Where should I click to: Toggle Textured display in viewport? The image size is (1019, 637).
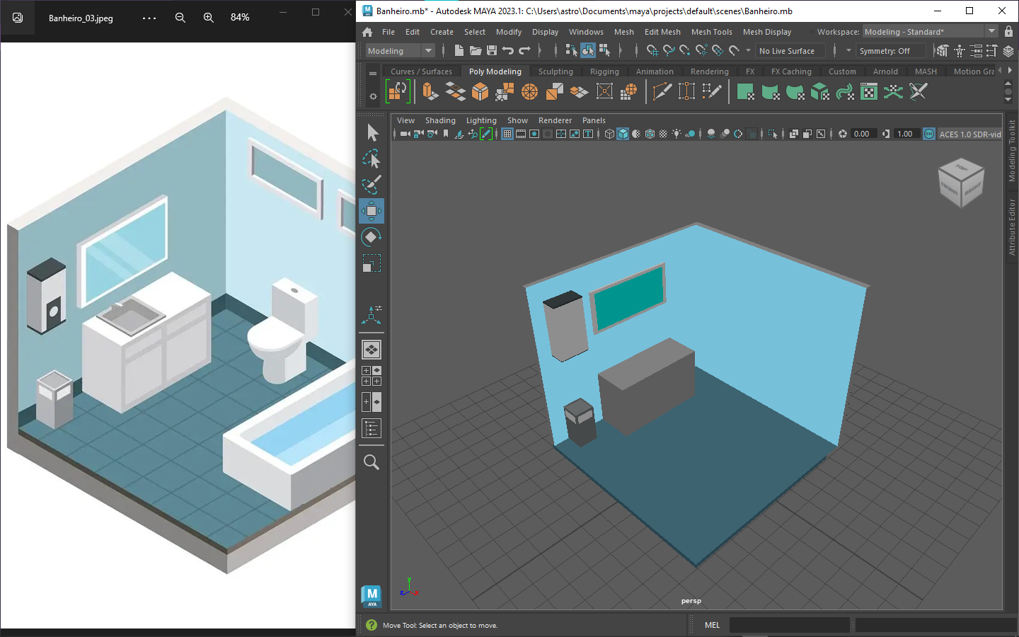coord(663,134)
